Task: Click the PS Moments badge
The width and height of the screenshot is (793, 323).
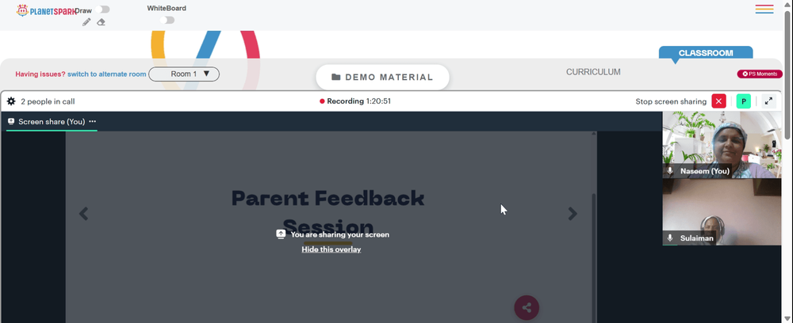Action: pos(760,74)
